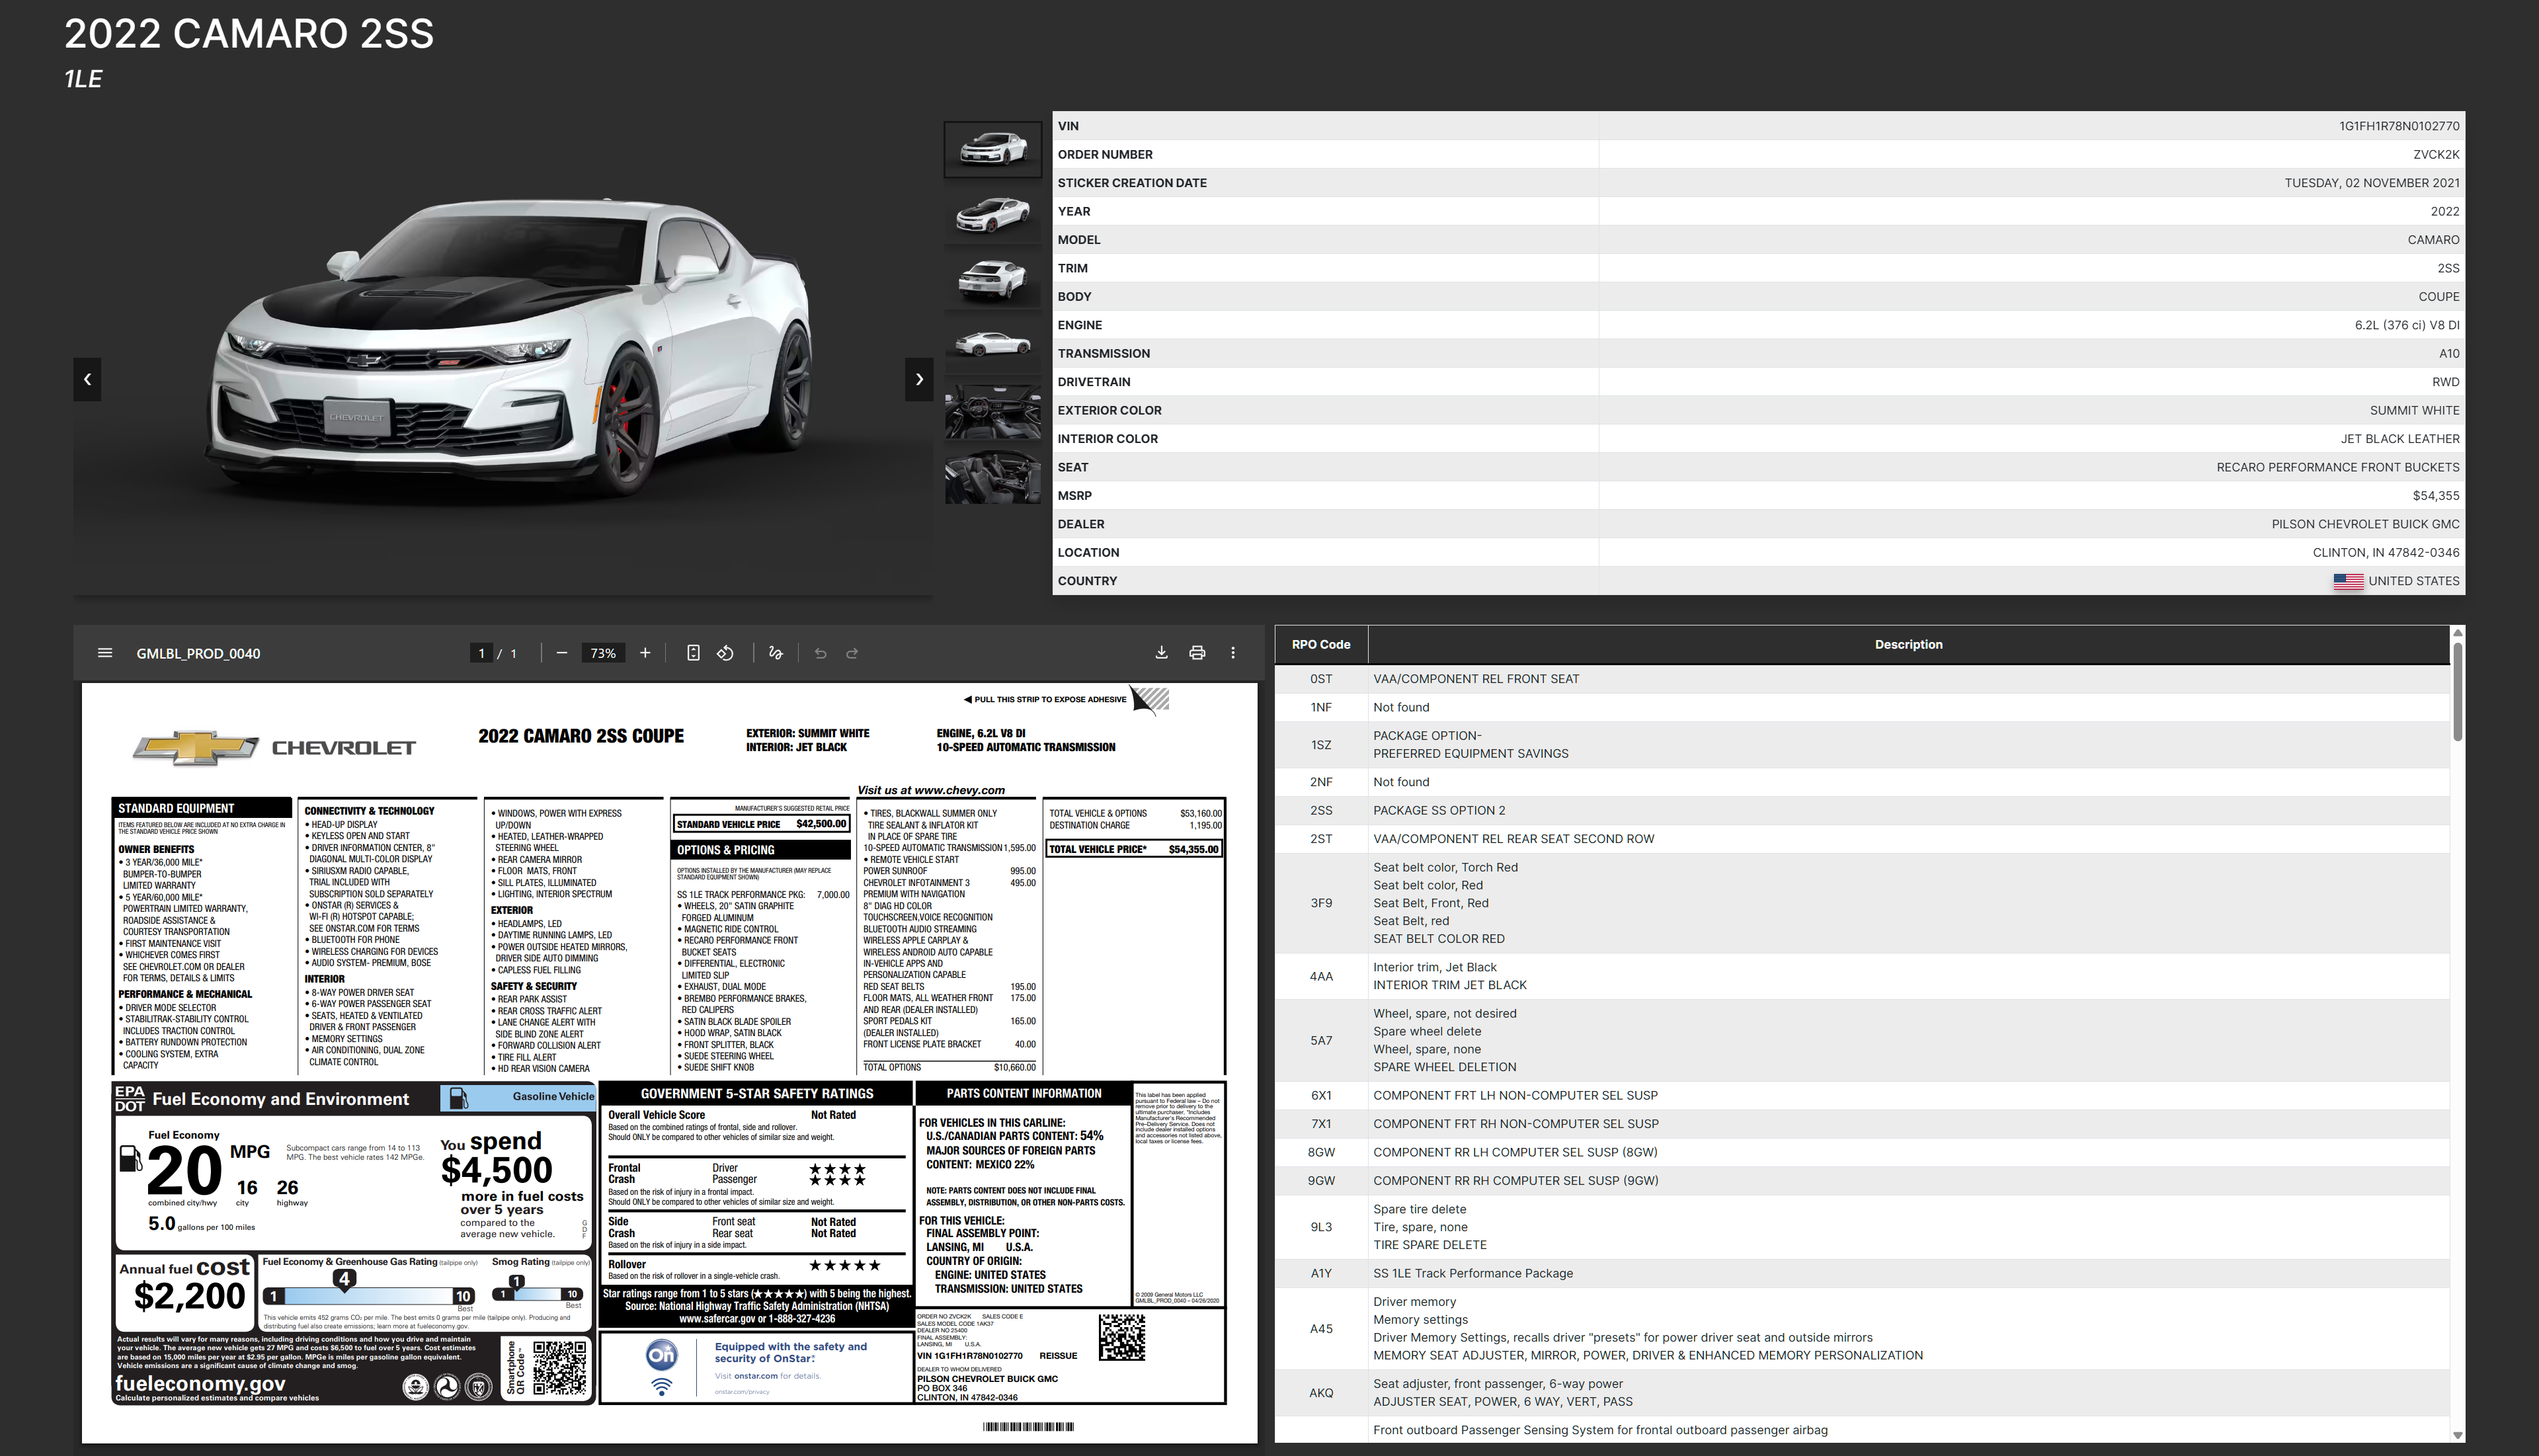Click the United States flag icon

click(2348, 581)
